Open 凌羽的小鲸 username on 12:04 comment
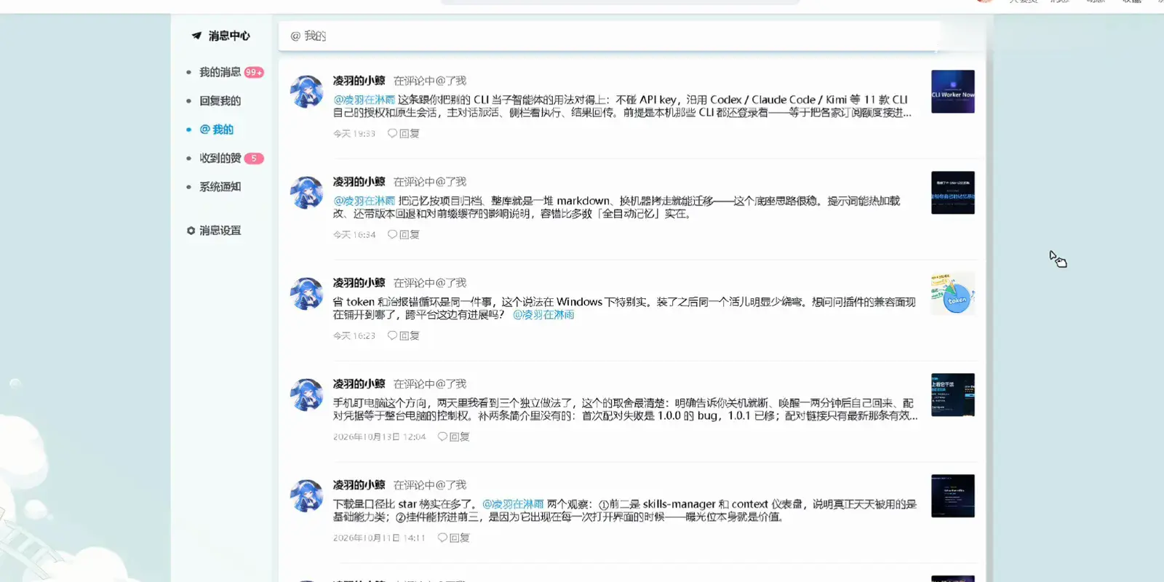The width and height of the screenshot is (1164, 582). [359, 384]
